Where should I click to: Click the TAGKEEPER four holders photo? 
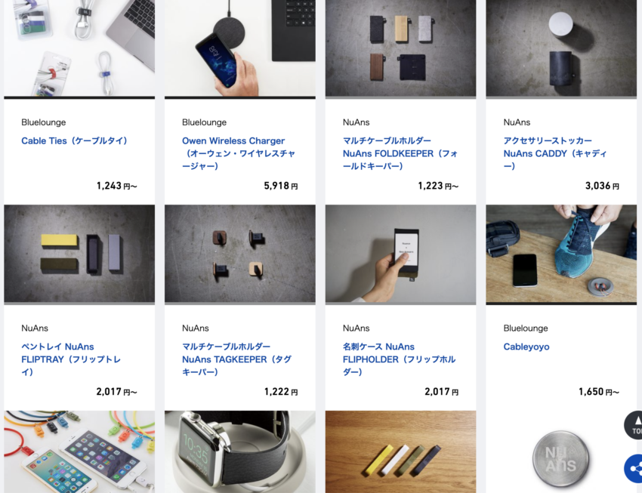click(x=240, y=254)
